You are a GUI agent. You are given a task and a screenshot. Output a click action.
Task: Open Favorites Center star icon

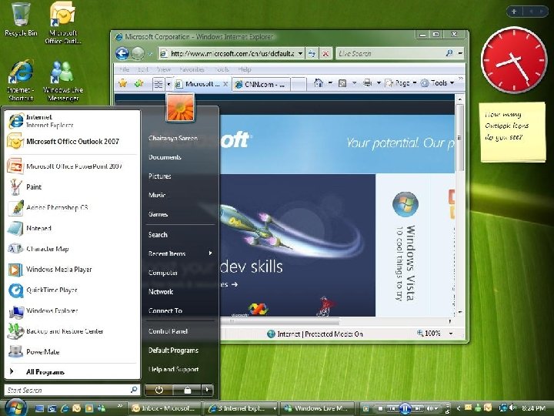[x=122, y=83]
